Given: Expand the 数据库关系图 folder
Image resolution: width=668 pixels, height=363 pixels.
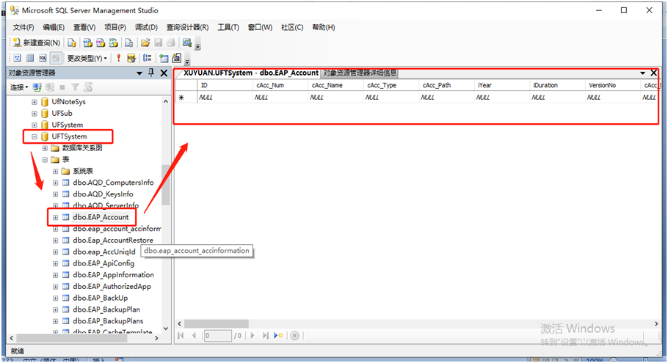Looking at the screenshot, I should (46, 148).
